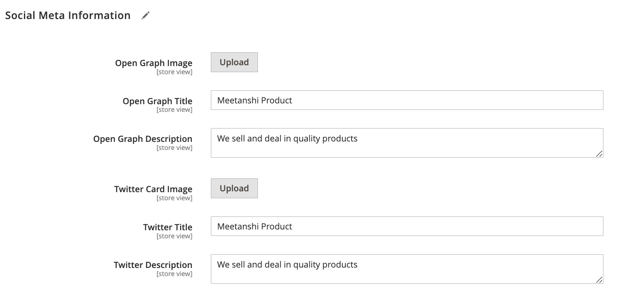This screenshot has height=300, width=618.
Task: Click the textarea resize grip for Twitter Description
Action: point(599,280)
